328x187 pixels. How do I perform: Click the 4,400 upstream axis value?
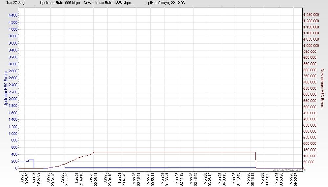13,15
